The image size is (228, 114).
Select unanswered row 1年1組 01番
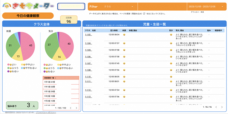[61, 82]
